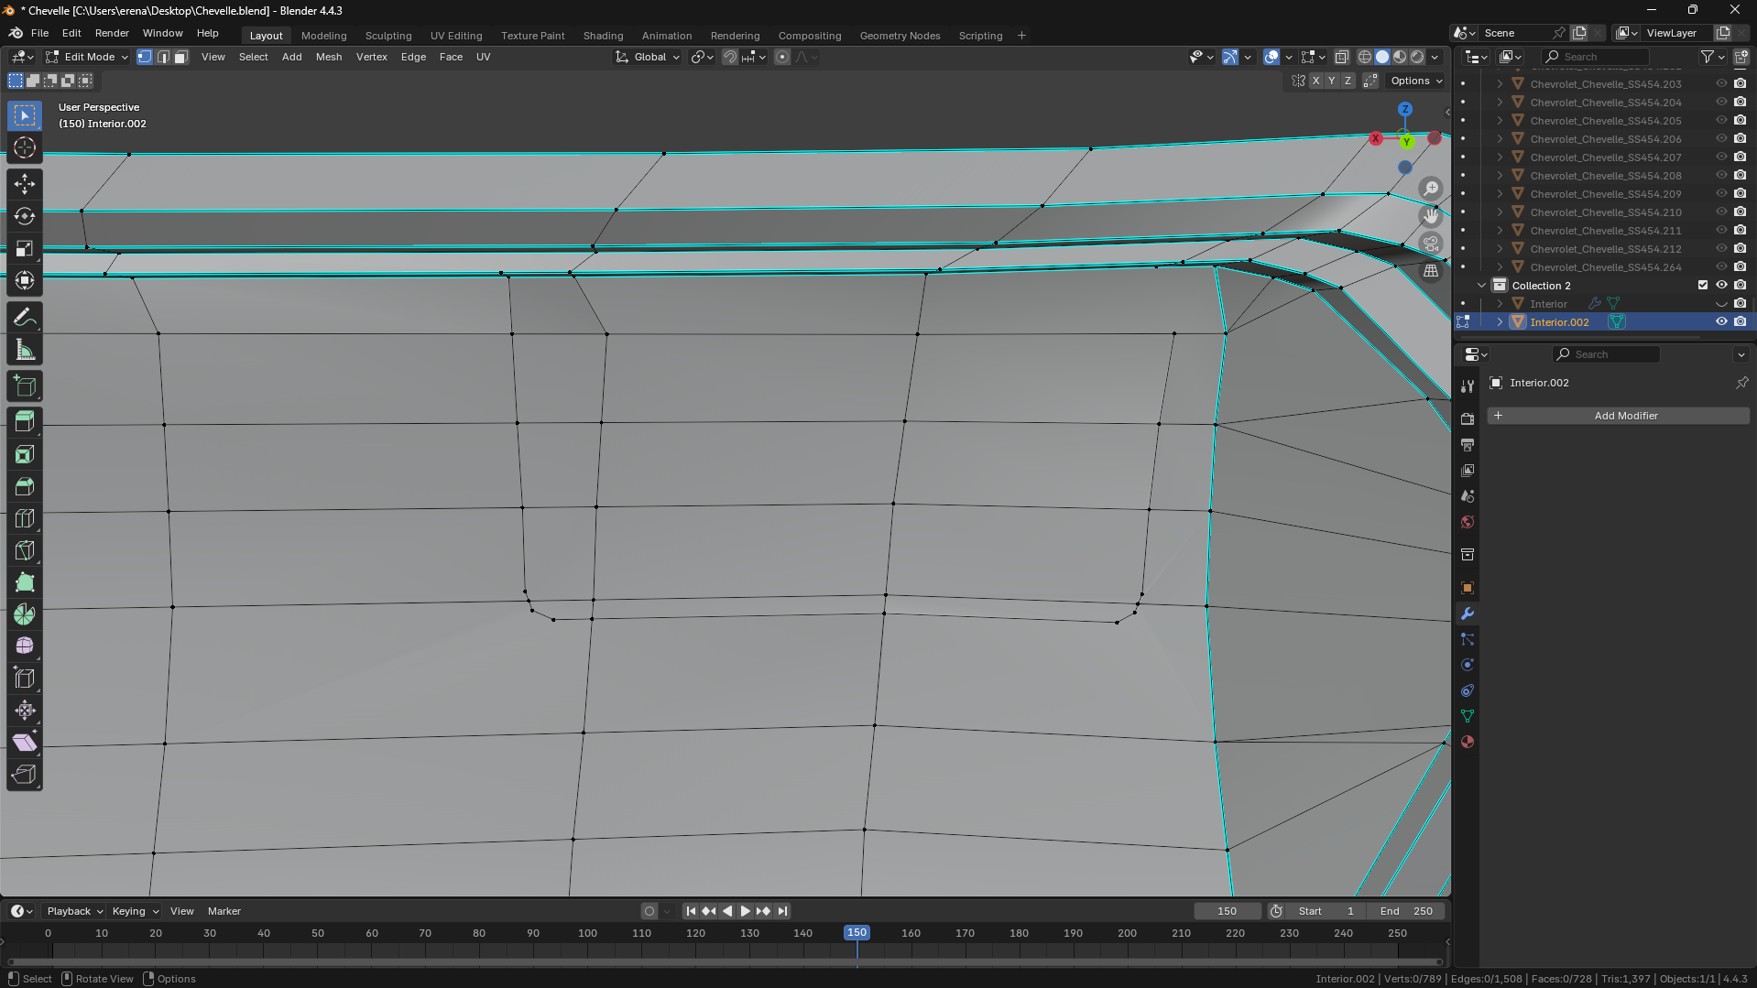Disable render for Chevrolet_Chevelle_SS454.207
Viewport: 1757px width, 988px height.
click(1740, 157)
